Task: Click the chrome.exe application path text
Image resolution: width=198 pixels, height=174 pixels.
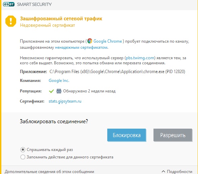Action: (117, 72)
